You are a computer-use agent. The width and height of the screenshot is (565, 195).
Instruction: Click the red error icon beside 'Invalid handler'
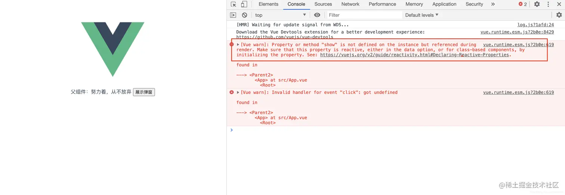pyautogui.click(x=232, y=92)
